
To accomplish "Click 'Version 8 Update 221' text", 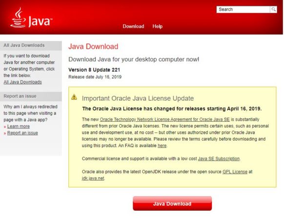I will click(x=94, y=70).
